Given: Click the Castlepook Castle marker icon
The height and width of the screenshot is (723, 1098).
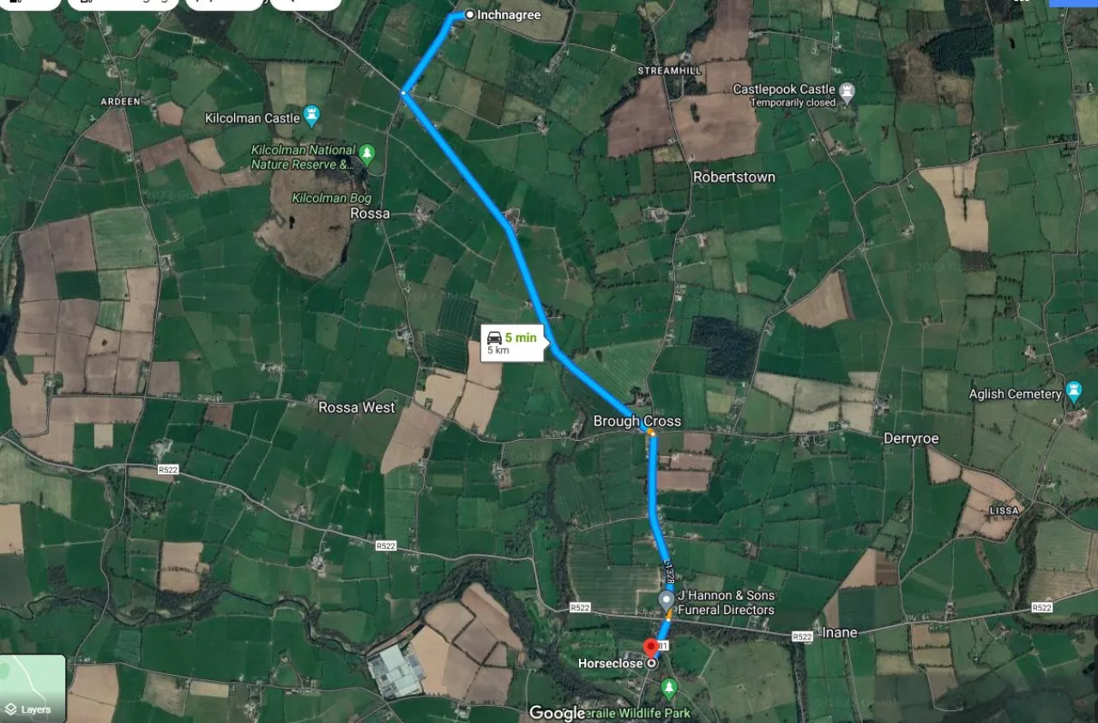Looking at the screenshot, I should [848, 91].
